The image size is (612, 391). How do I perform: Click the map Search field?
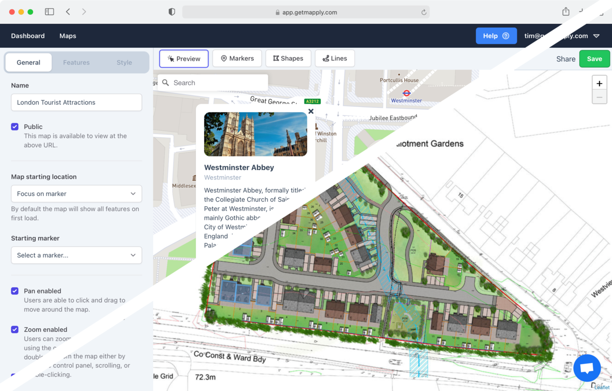[213, 82]
